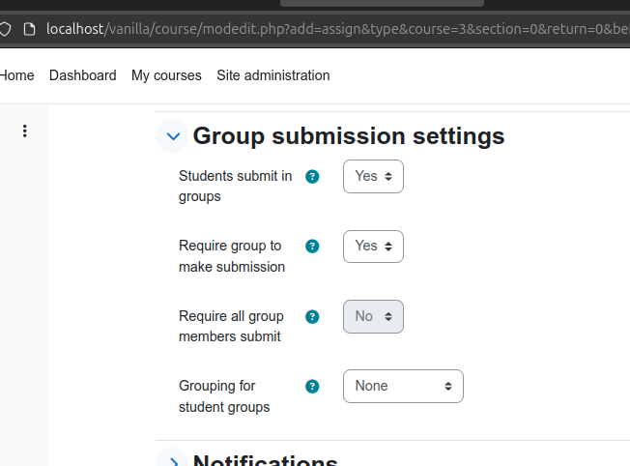This screenshot has height=466, width=630.
Task: Open Site administration in navigation
Action: click(x=273, y=75)
